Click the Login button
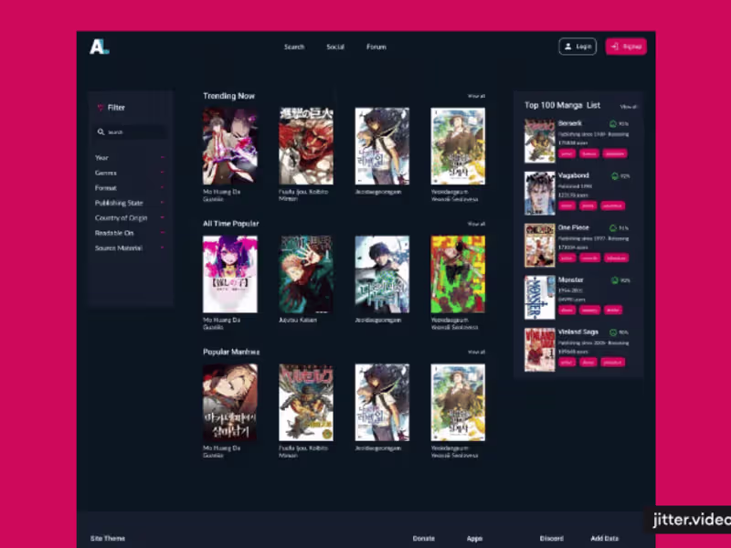The height and width of the screenshot is (548, 731). pos(577,47)
